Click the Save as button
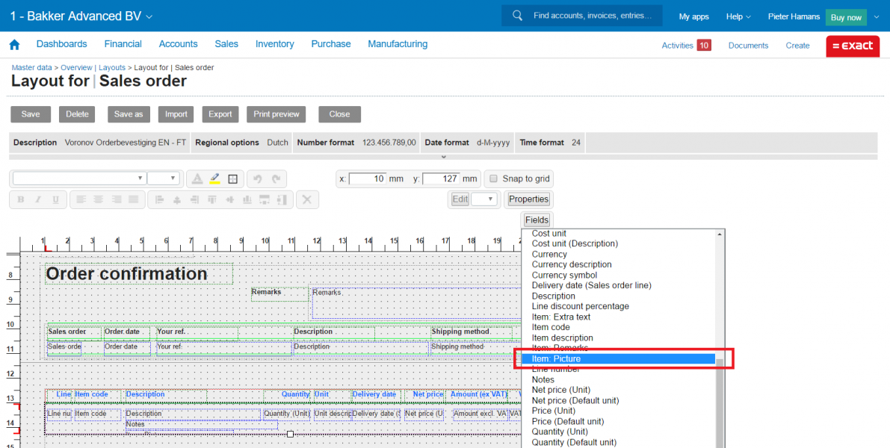 coord(129,114)
